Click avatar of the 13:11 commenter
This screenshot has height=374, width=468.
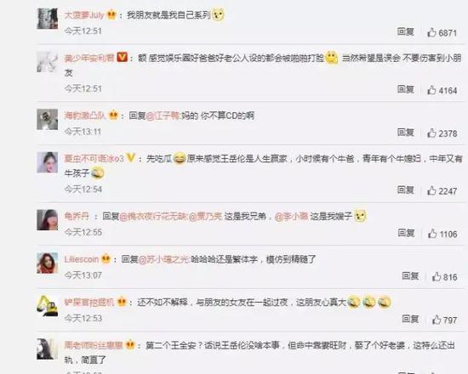[47, 119]
